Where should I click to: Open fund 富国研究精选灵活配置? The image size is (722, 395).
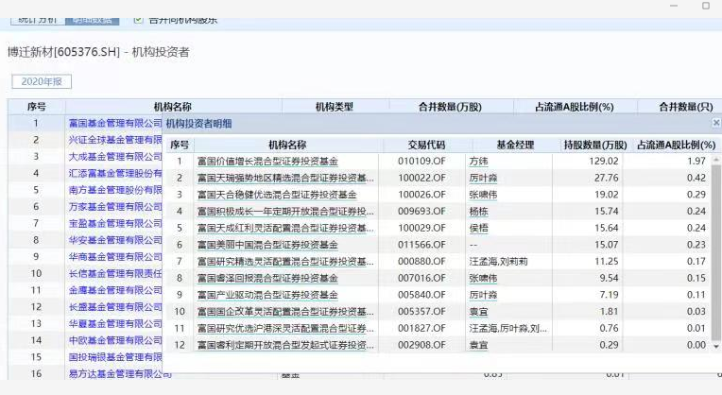pyautogui.click(x=285, y=262)
